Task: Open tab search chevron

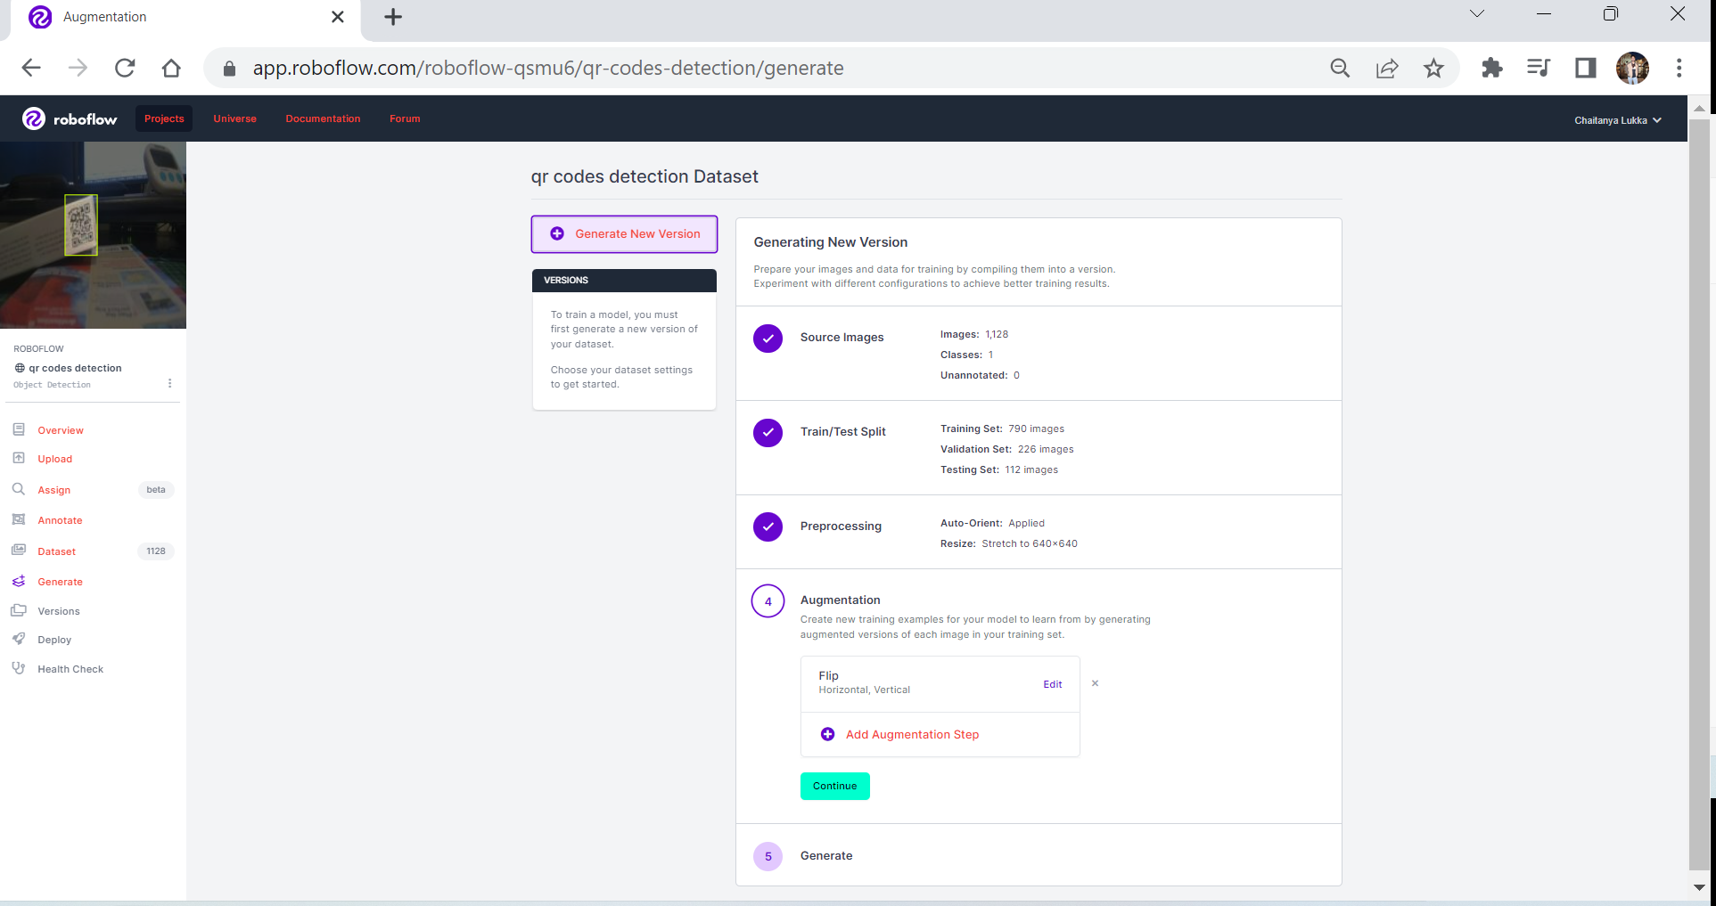Action: click(x=1477, y=13)
